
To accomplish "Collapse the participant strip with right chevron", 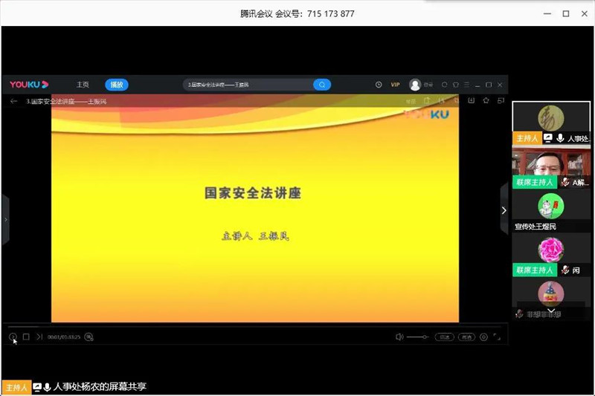I will [x=504, y=210].
